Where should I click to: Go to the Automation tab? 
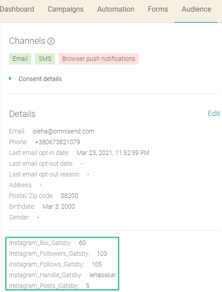pyautogui.click(x=116, y=9)
